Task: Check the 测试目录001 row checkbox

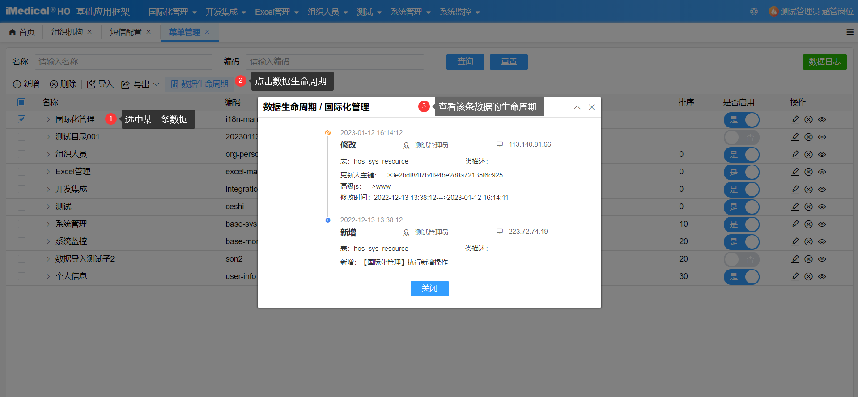Action: (x=21, y=137)
